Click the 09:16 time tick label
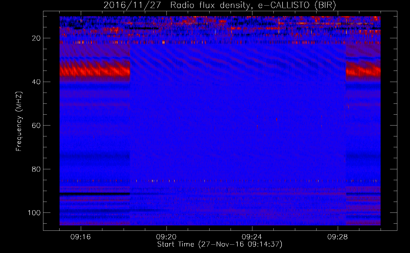 click(x=81, y=237)
